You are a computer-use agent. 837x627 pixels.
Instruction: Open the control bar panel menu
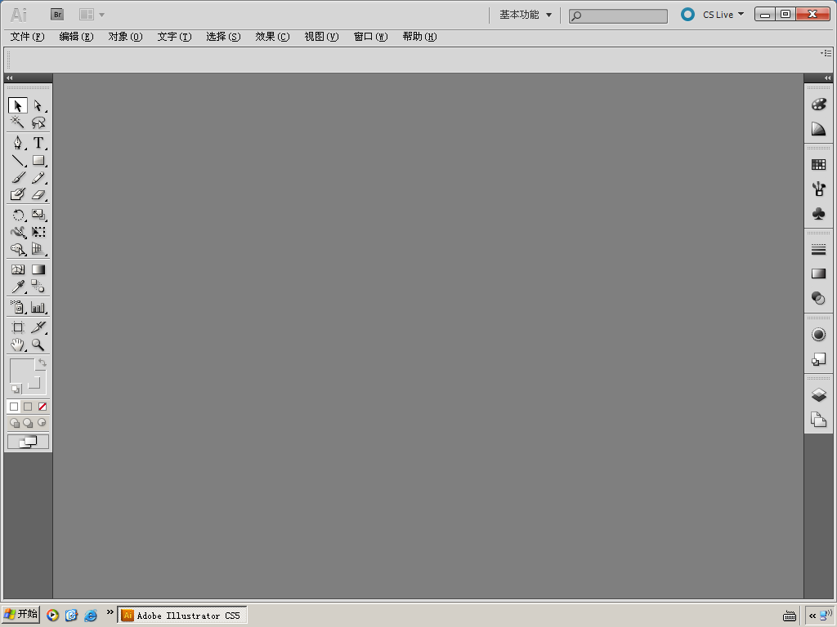click(x=826, y=53)
